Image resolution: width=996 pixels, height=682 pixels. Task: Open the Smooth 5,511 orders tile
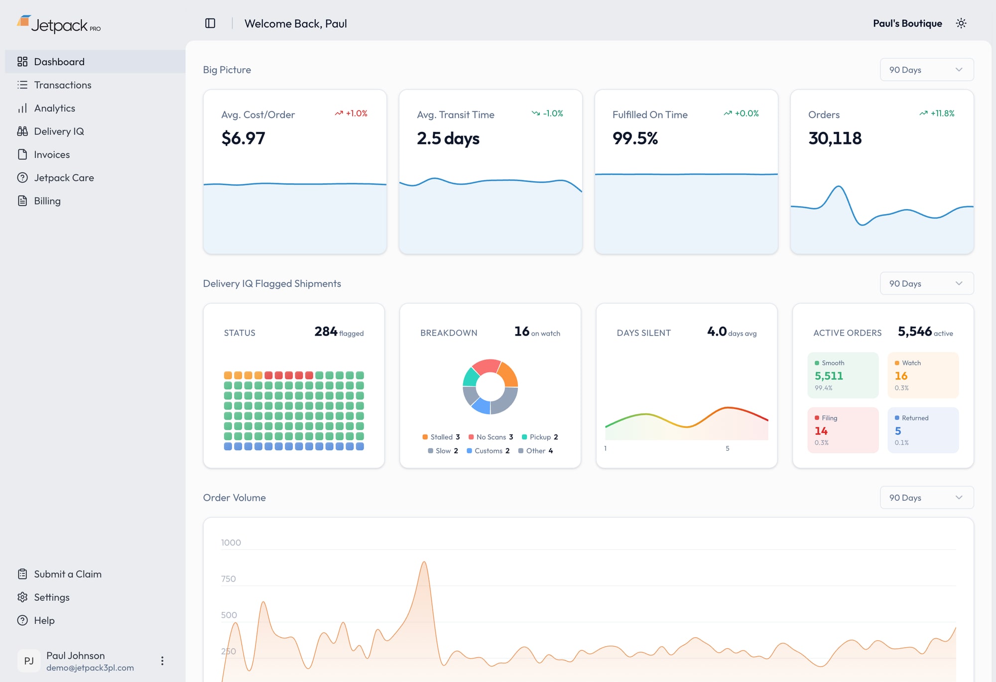coord(843,375)
